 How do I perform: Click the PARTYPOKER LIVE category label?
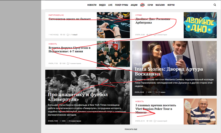point(56,15)
